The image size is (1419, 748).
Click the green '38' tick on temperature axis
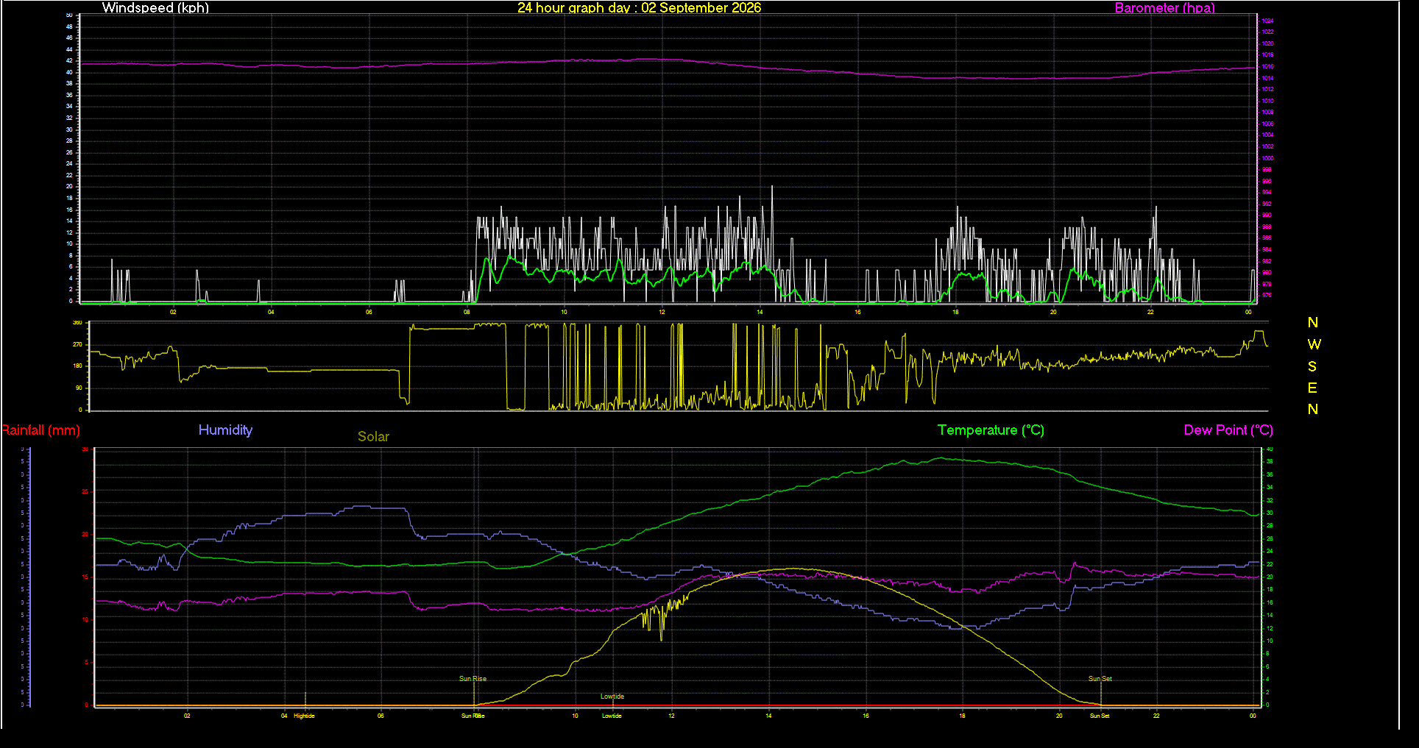pyautogui.click(x=1270, y=462)
